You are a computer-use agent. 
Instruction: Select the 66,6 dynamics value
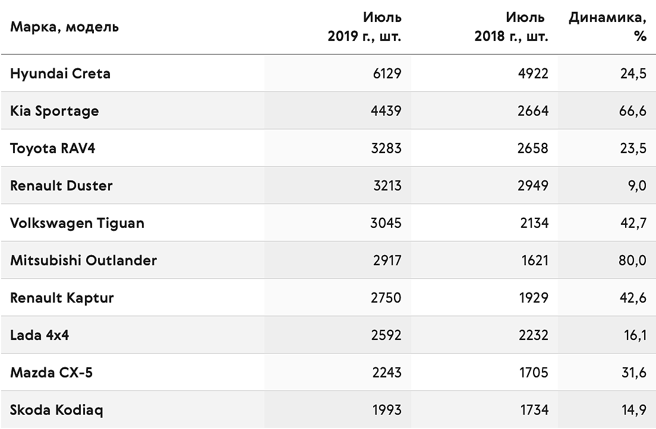(633, 112)
